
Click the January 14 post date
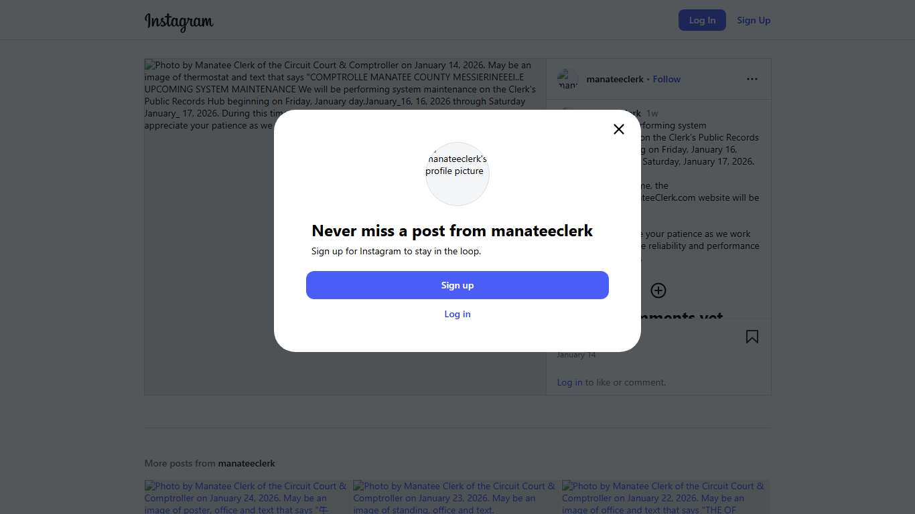(576, 355)
